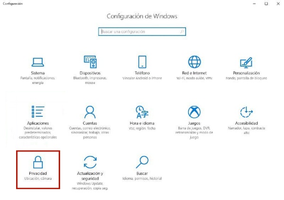
Task: Open the Sistema laptop icon
Action: tap(38, 62)
